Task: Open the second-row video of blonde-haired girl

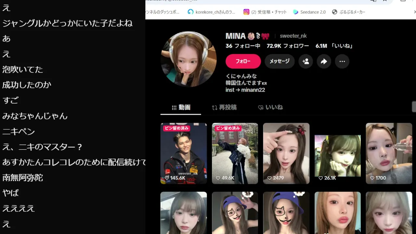Action: point(389,213)
